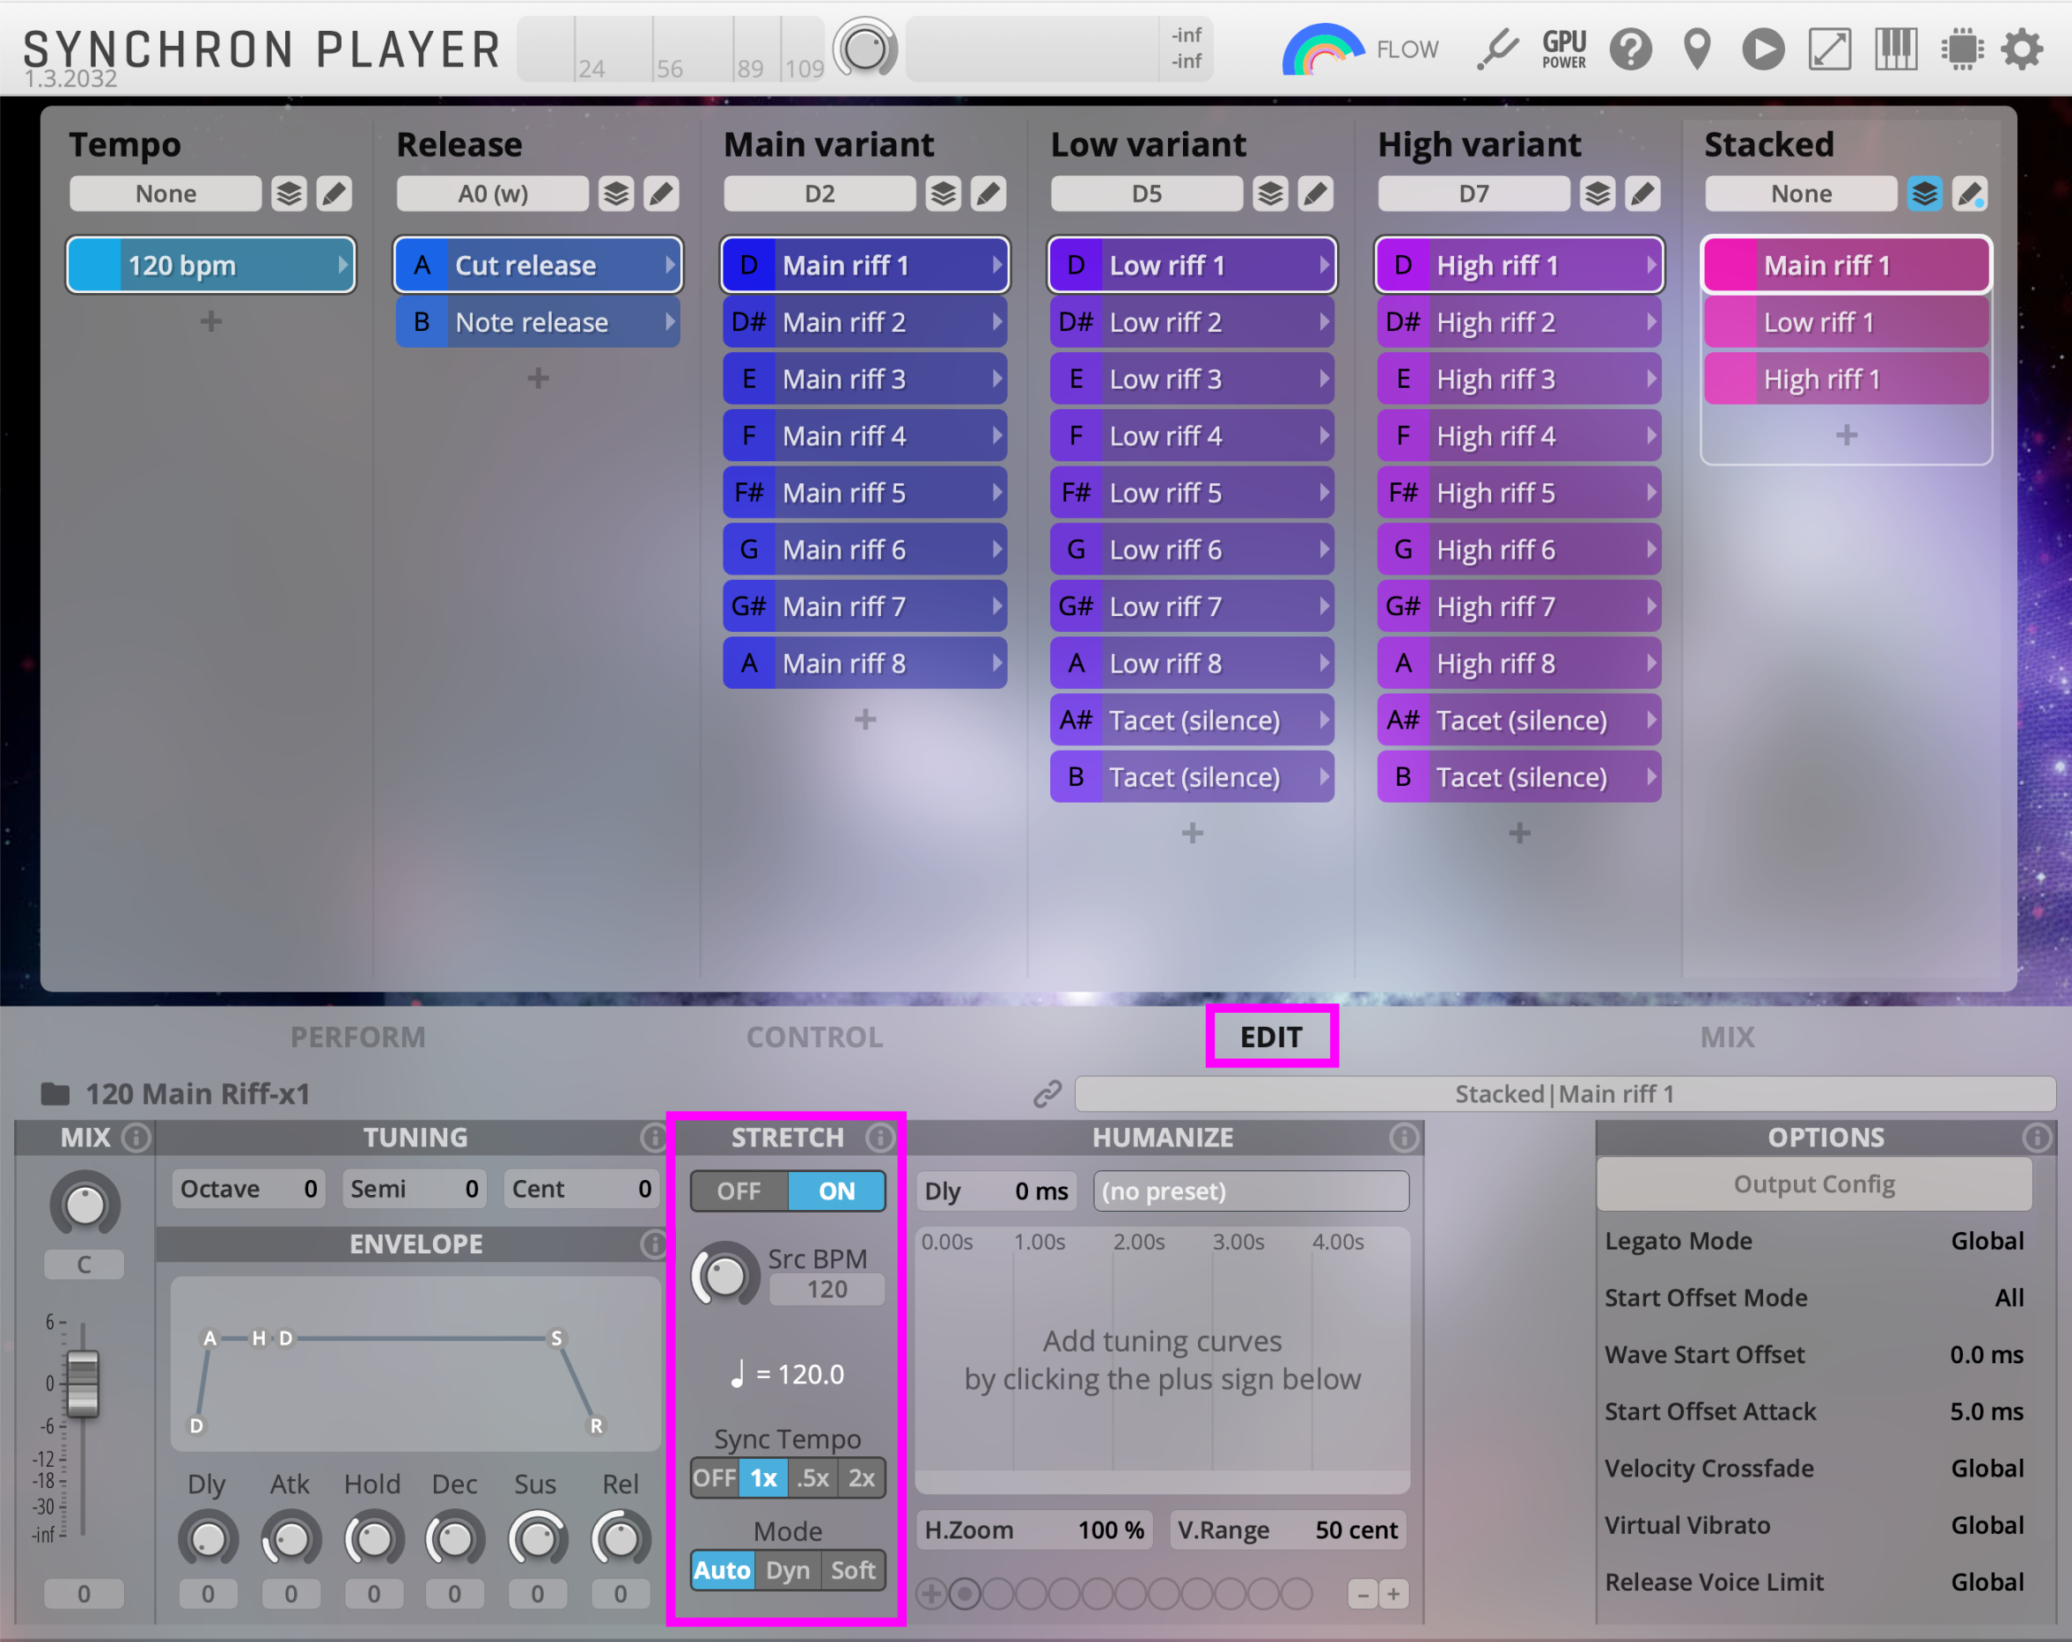Set Sync Tempo to 1x
The height and width of the screenshot is (1642, 2072).
[x=764, y=1477]
